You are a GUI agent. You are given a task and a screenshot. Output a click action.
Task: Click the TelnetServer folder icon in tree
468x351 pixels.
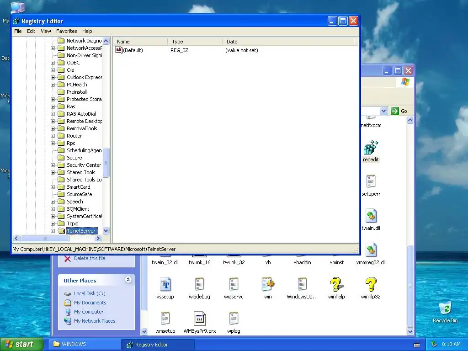(x=61, y=231)
